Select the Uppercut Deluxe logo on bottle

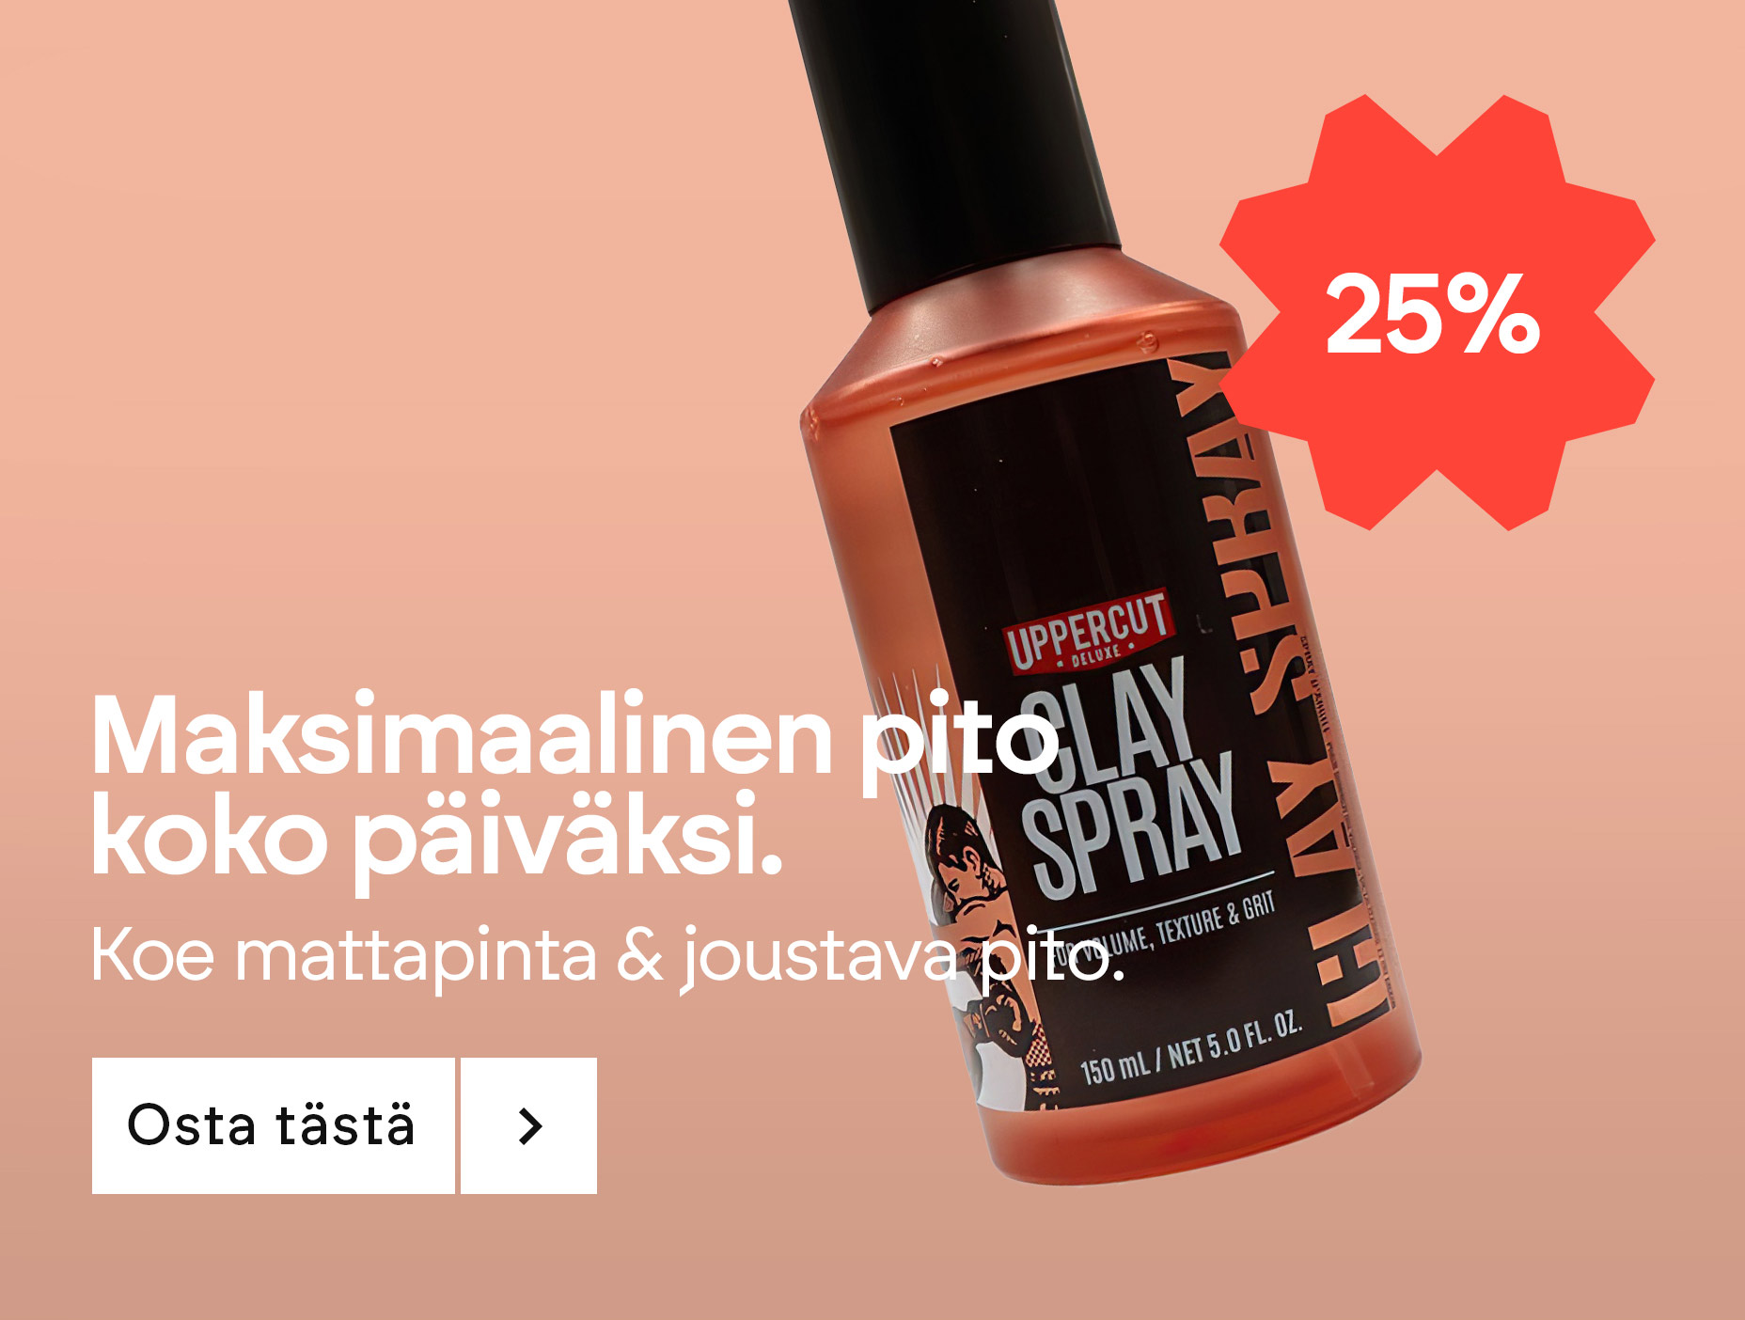click(x=1088, y=630)
